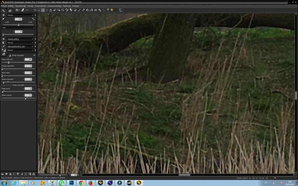Click the Noise level value field
This screenshot has width=298, height=186.
28,89
